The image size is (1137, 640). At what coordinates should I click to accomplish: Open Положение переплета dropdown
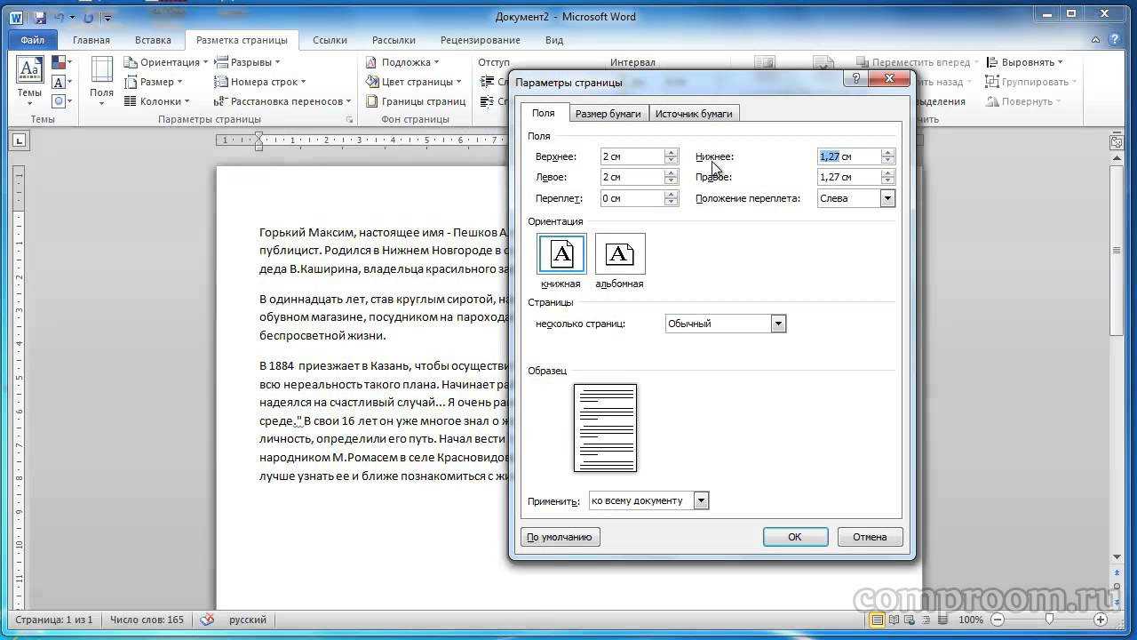tap(856, 198)
